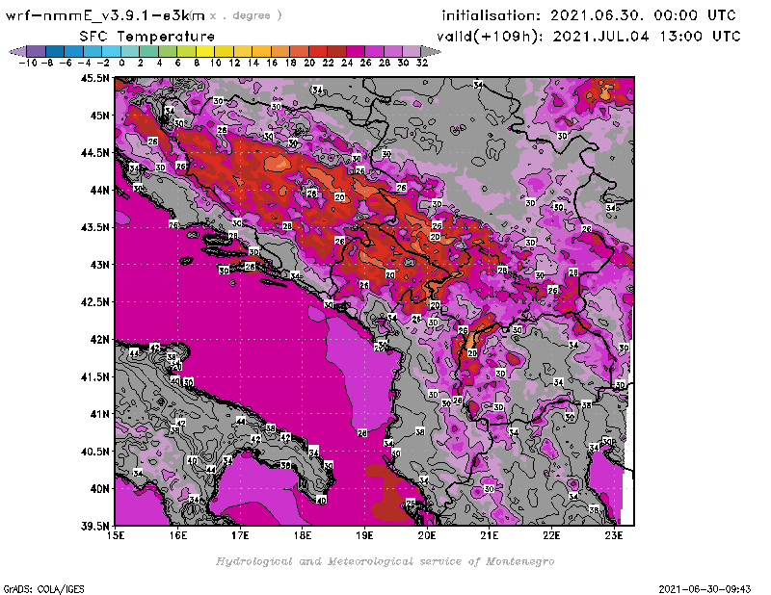Click the 41.5N latitude axis label
771x595 pixels.
[x=94, y=376]
